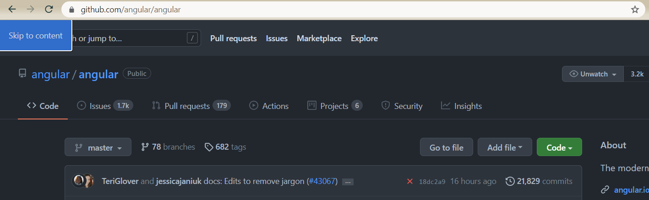Click the Pull requests tab merge icon
The image size is (649, 200).
156,106
